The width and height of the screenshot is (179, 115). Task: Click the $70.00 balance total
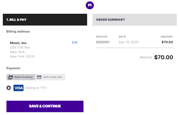164,57
